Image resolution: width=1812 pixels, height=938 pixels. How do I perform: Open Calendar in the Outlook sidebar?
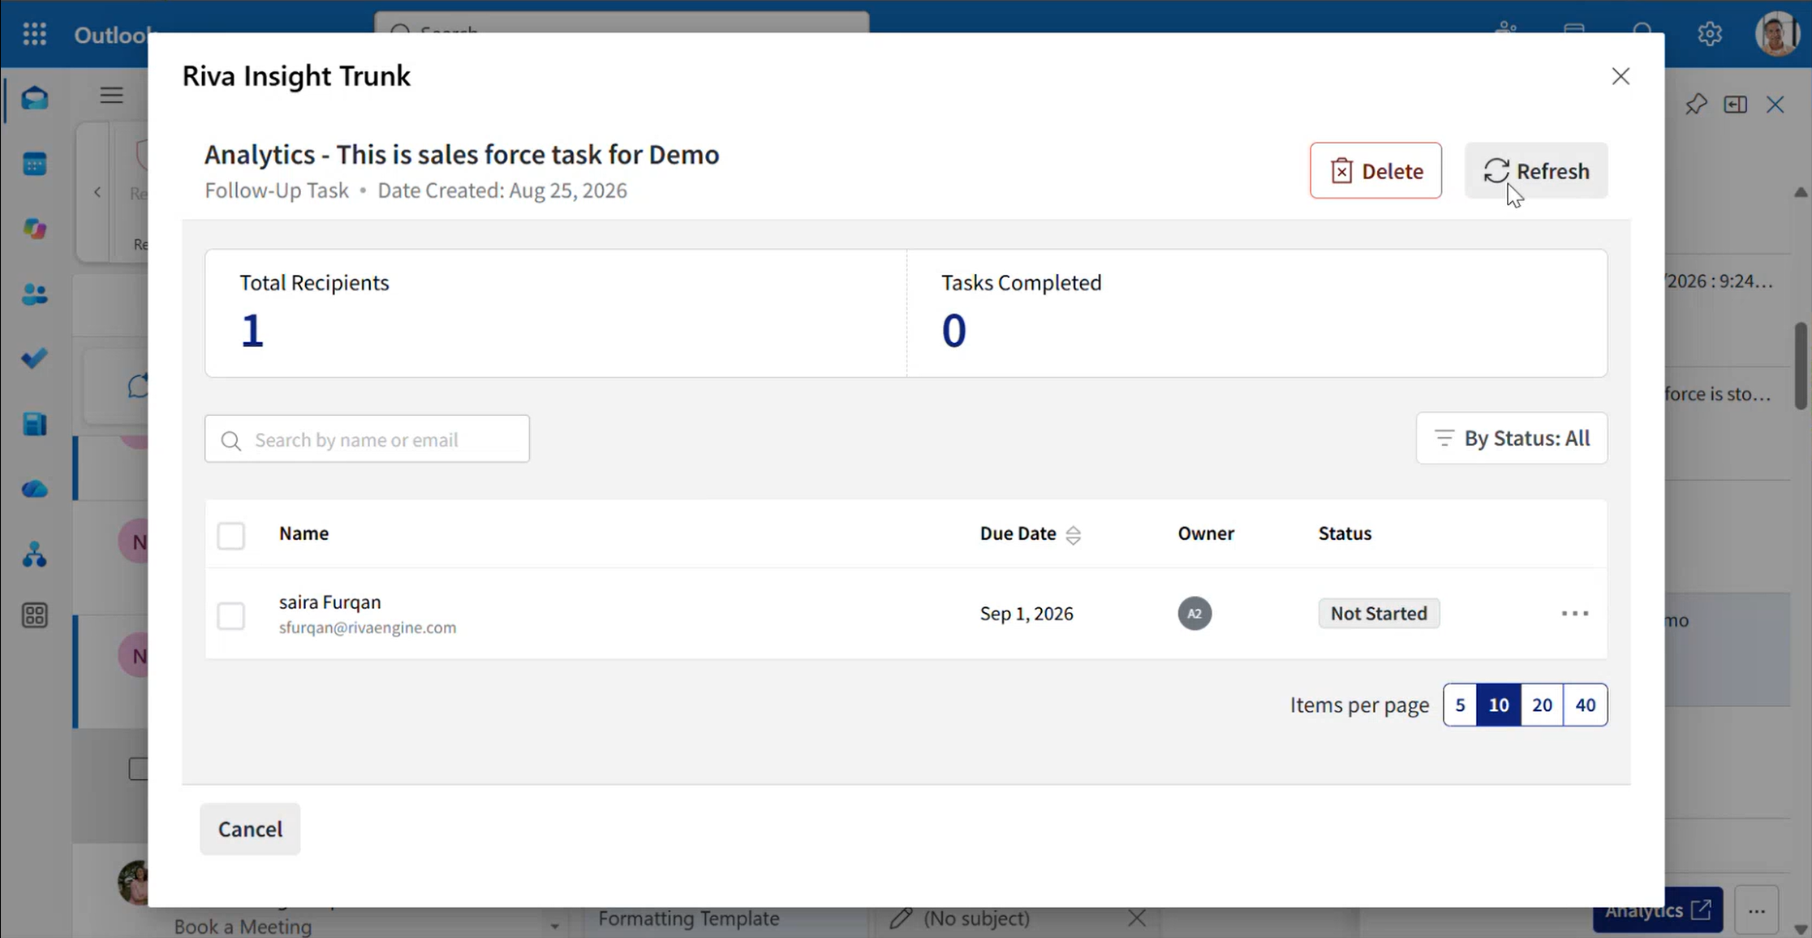(35, 164)
